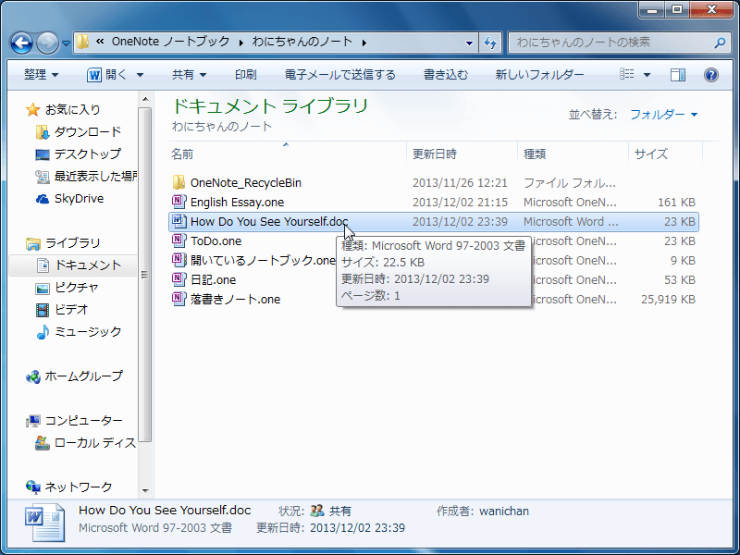Click 開く to open with Word
Screen dimensions: 740x555
pyautogui.click(x=107, y=75)
